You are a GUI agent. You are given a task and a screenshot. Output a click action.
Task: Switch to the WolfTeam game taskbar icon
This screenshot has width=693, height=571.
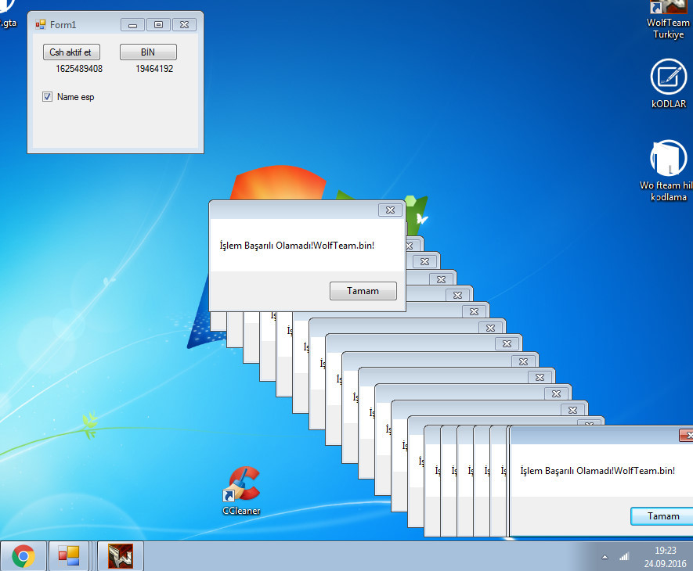coord(121,556)
